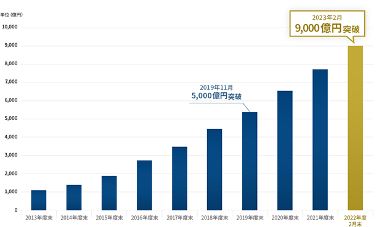Click the 2018年度末 x-axis label
This screenshot has width=379, height=227.
[214, 218]
